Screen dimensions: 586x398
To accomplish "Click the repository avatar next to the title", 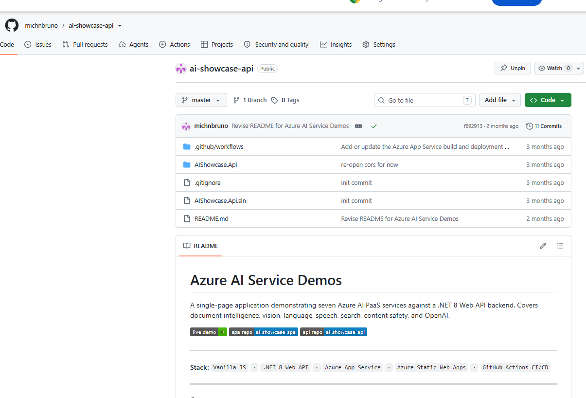I will [x=181, y=69].
